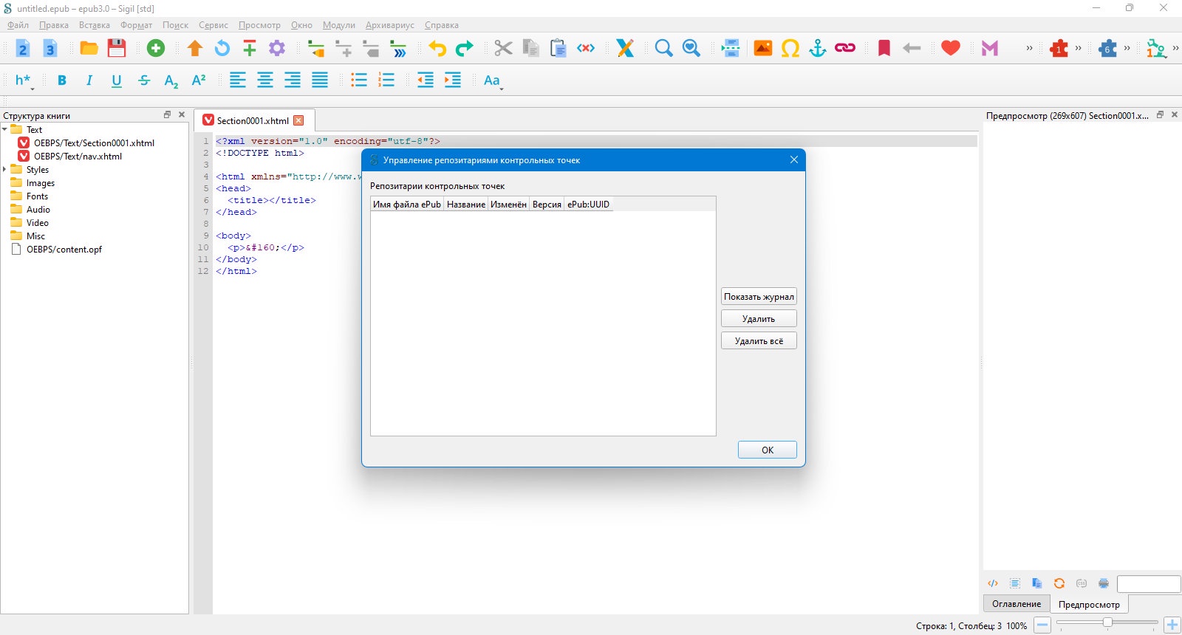
Task: Click the Insert special character omega icon
Action: coord(790,49)
